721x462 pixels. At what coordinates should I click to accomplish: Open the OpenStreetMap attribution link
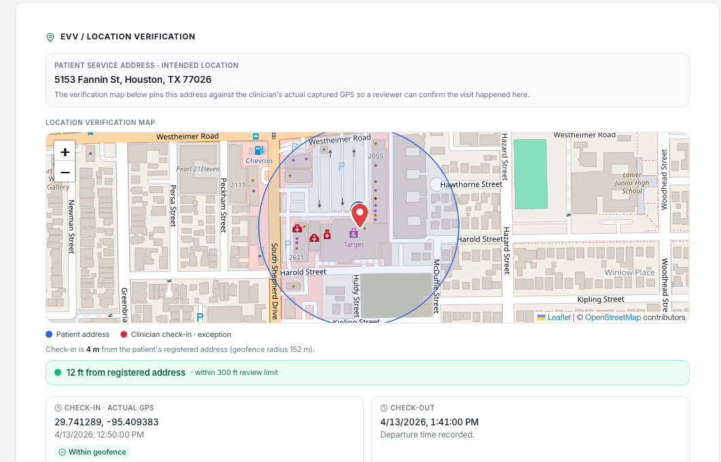612,317
